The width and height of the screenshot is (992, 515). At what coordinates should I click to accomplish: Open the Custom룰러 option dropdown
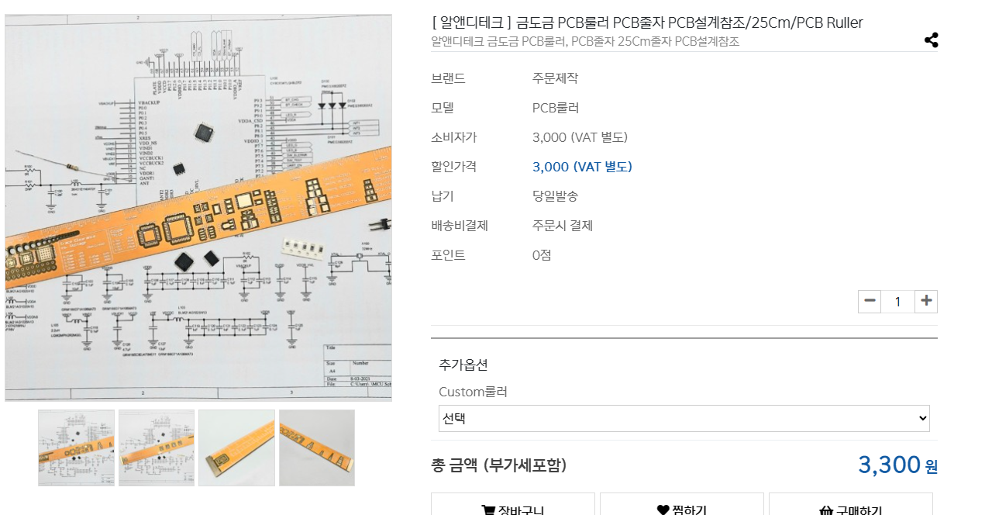(x=684, y=419)
